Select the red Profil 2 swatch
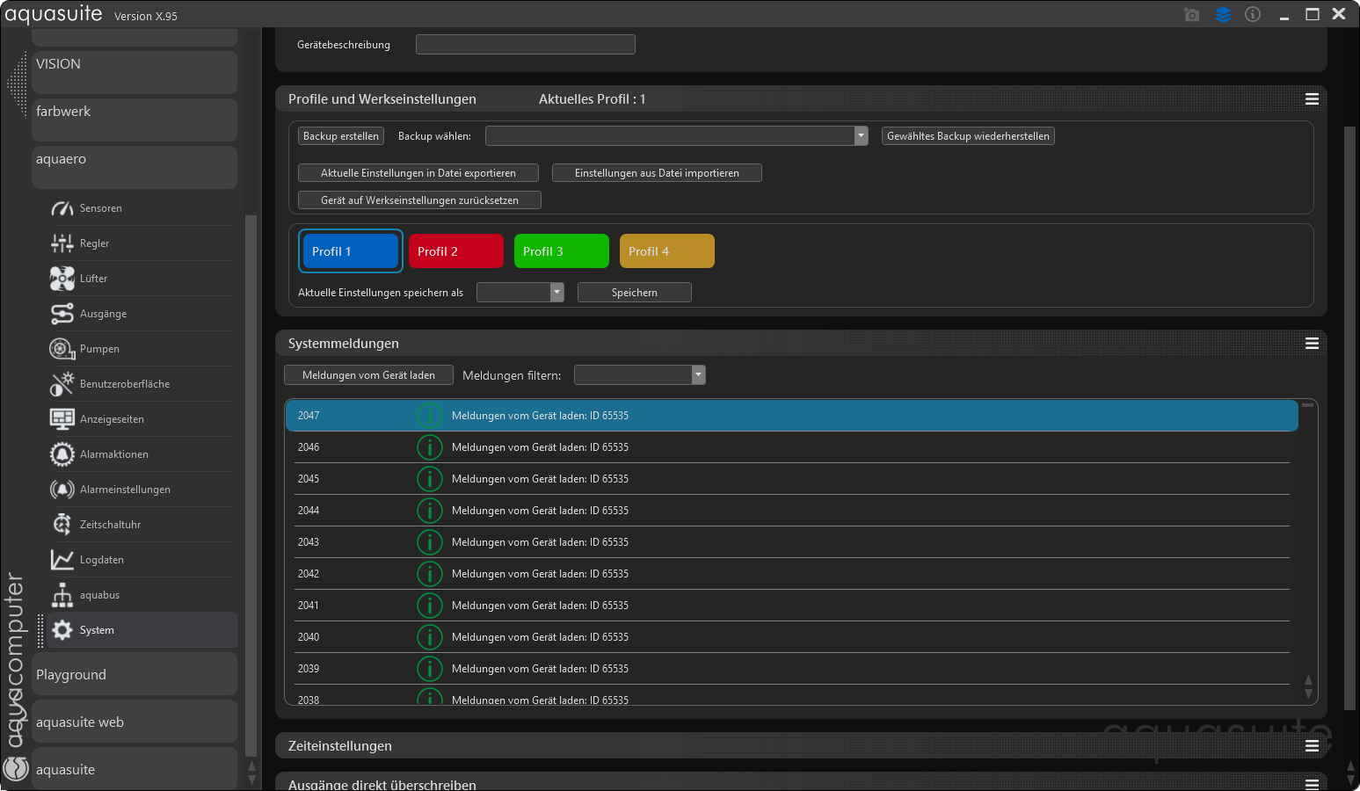Image resolution: width=1360 pixels, height=791 pixels. point(456,251)
